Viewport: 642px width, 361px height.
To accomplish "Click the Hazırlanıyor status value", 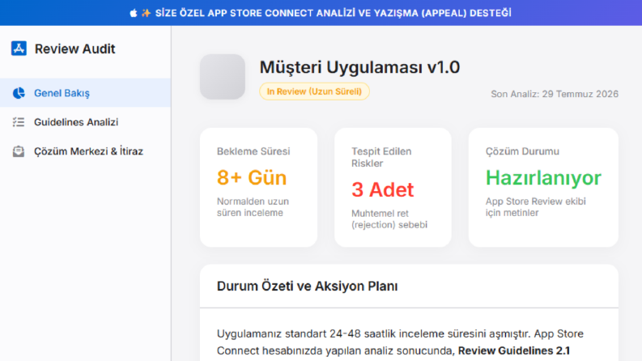I will pos(544,178).
